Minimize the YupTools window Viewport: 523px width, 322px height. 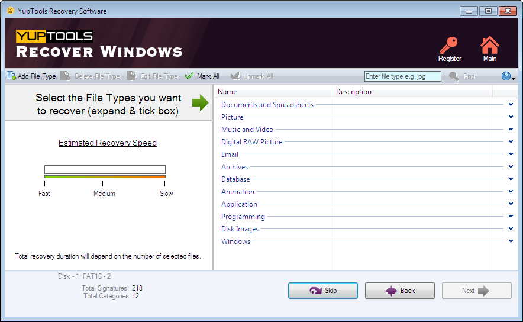(469, 11)
